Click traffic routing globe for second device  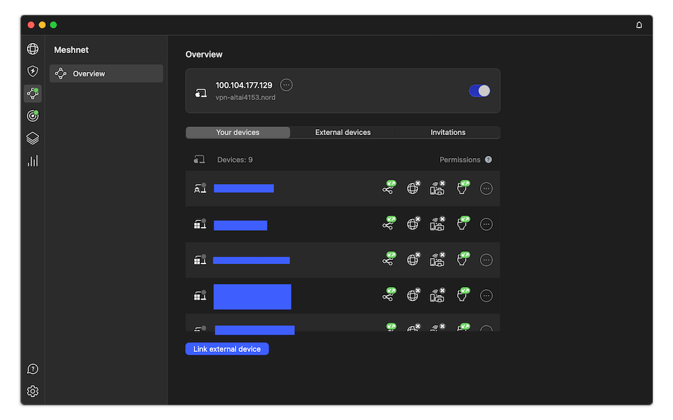tap(413, 223)
